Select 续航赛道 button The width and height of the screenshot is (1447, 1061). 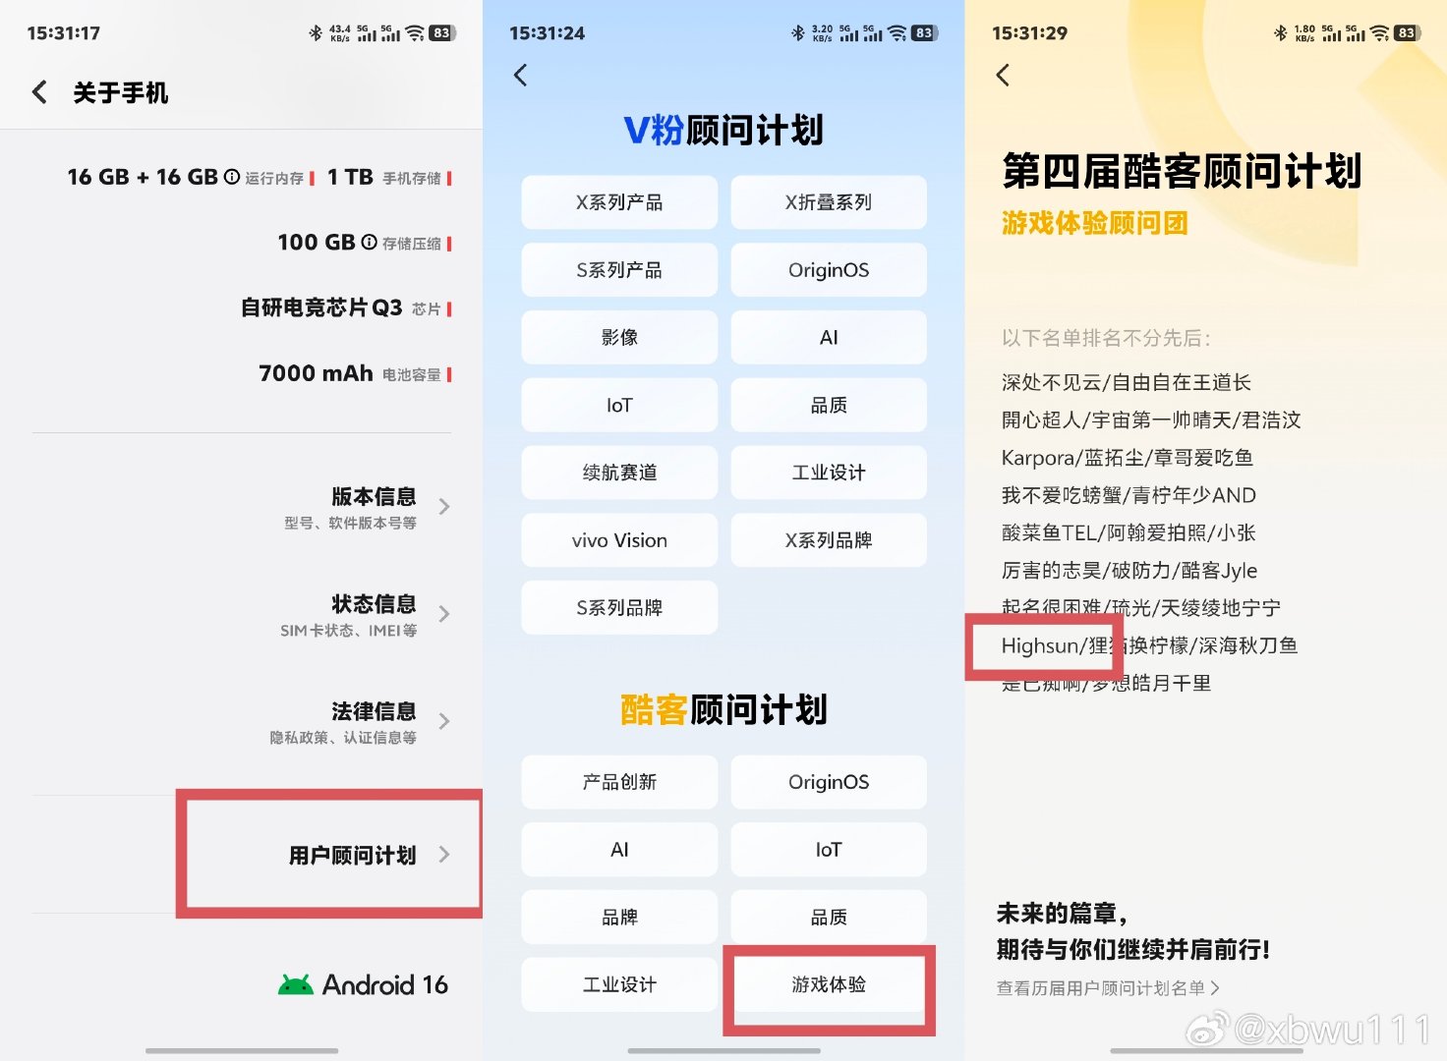tap(619, 473)
